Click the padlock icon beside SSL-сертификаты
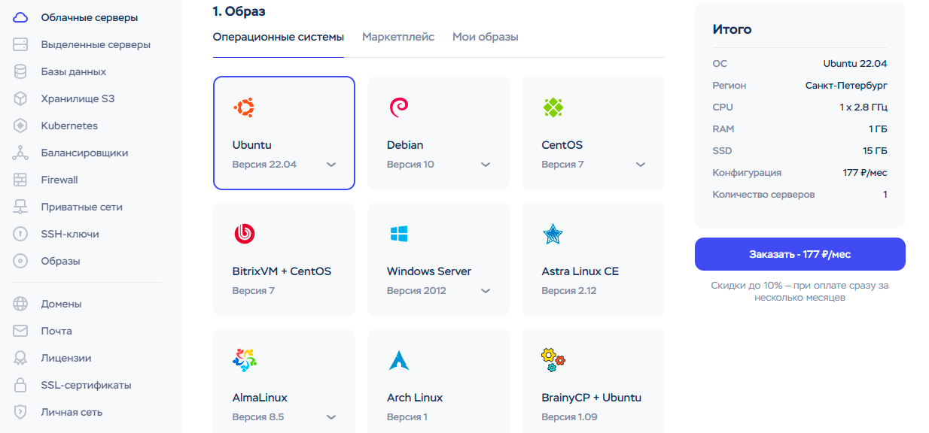The width and height of the screenshot is (929, 433). tap(20, 385)
